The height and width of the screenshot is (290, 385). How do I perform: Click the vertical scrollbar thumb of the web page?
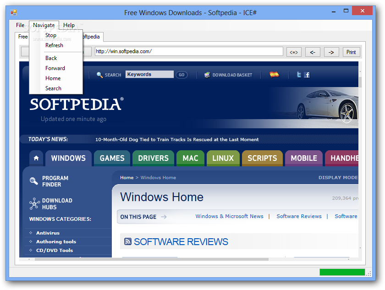click(x=360, y=82)
